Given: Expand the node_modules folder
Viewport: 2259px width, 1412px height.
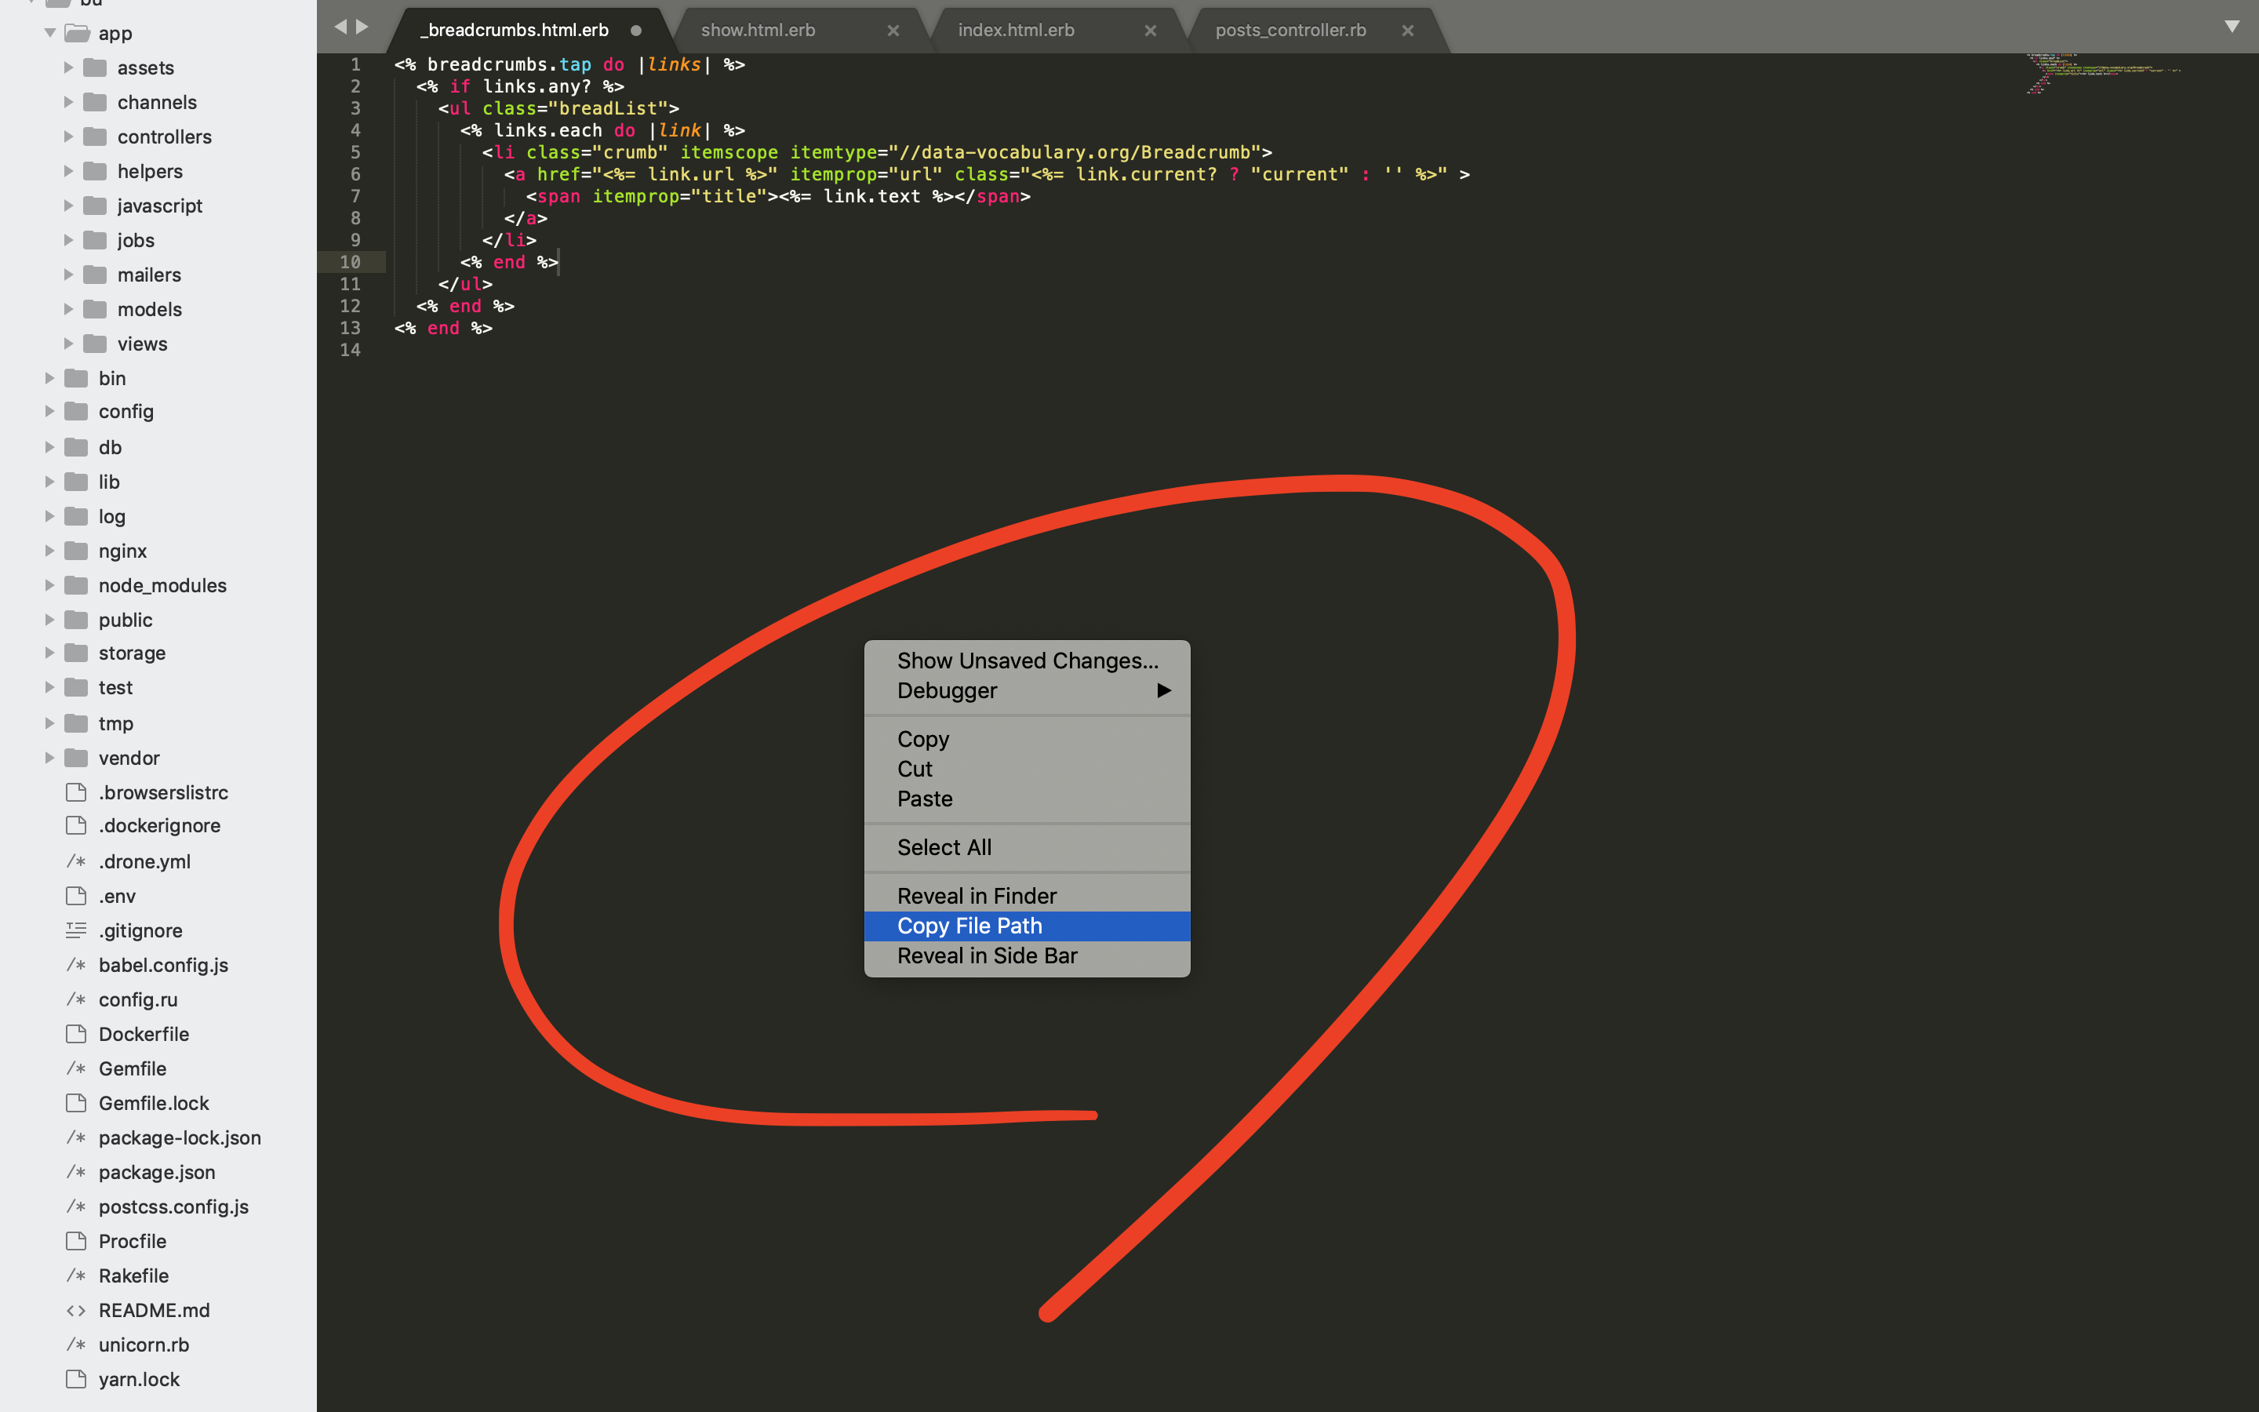Looking at the screenshot, I should (x=50, y=585).
